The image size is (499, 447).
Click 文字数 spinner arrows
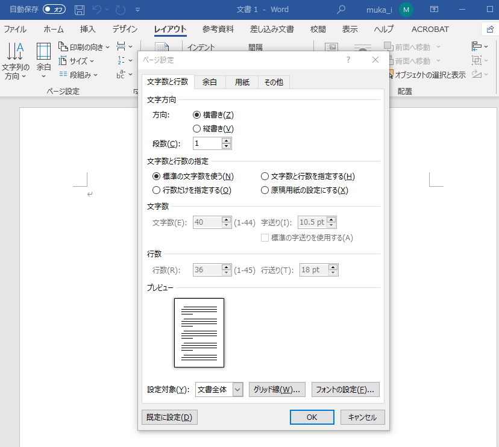[x=226, y=222]
